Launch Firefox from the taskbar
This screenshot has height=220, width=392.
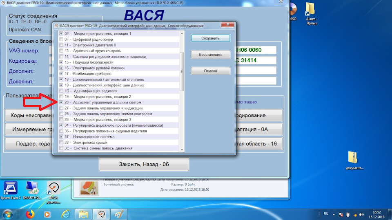30,214
